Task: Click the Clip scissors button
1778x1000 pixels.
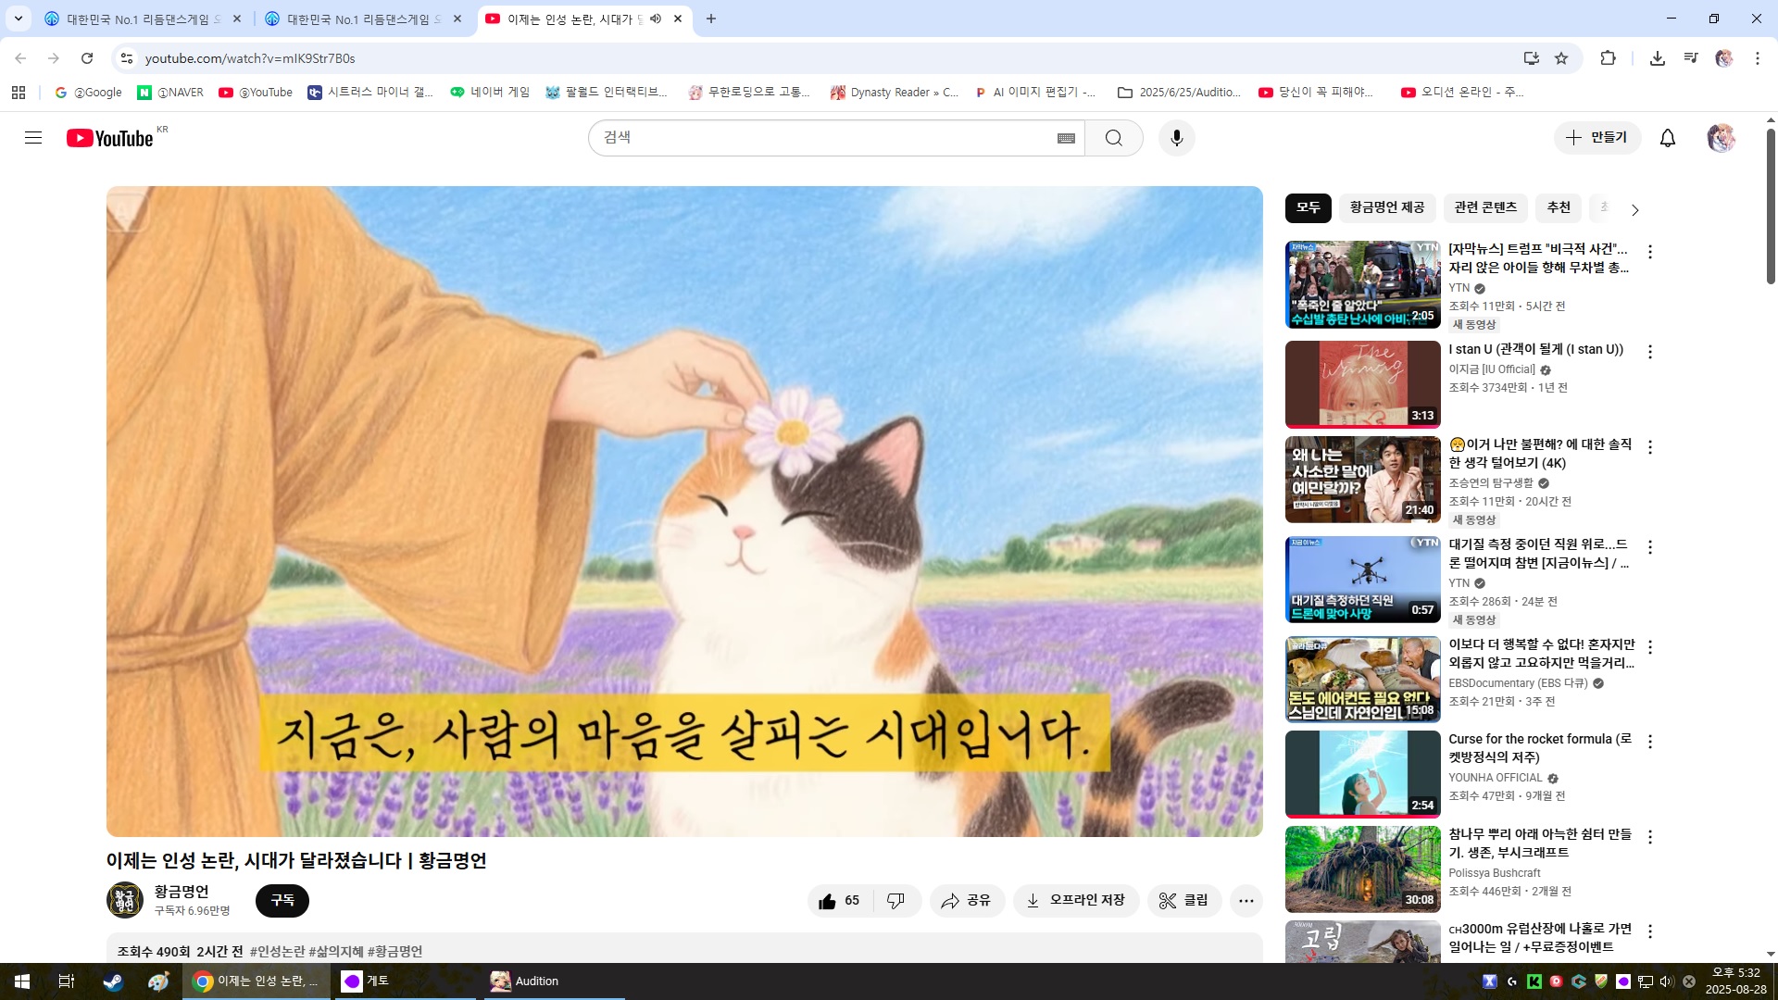Action: tap(1184, 900)
